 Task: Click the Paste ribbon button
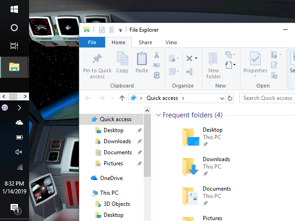click(x=142, y=63)
